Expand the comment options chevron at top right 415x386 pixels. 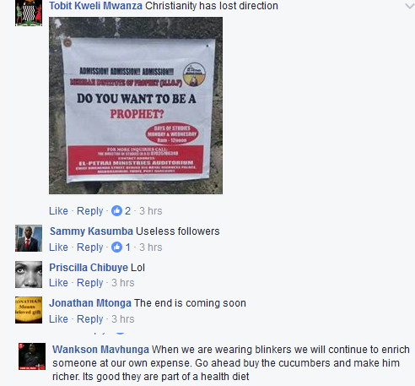pyautogui.click(x=410, y=6)
